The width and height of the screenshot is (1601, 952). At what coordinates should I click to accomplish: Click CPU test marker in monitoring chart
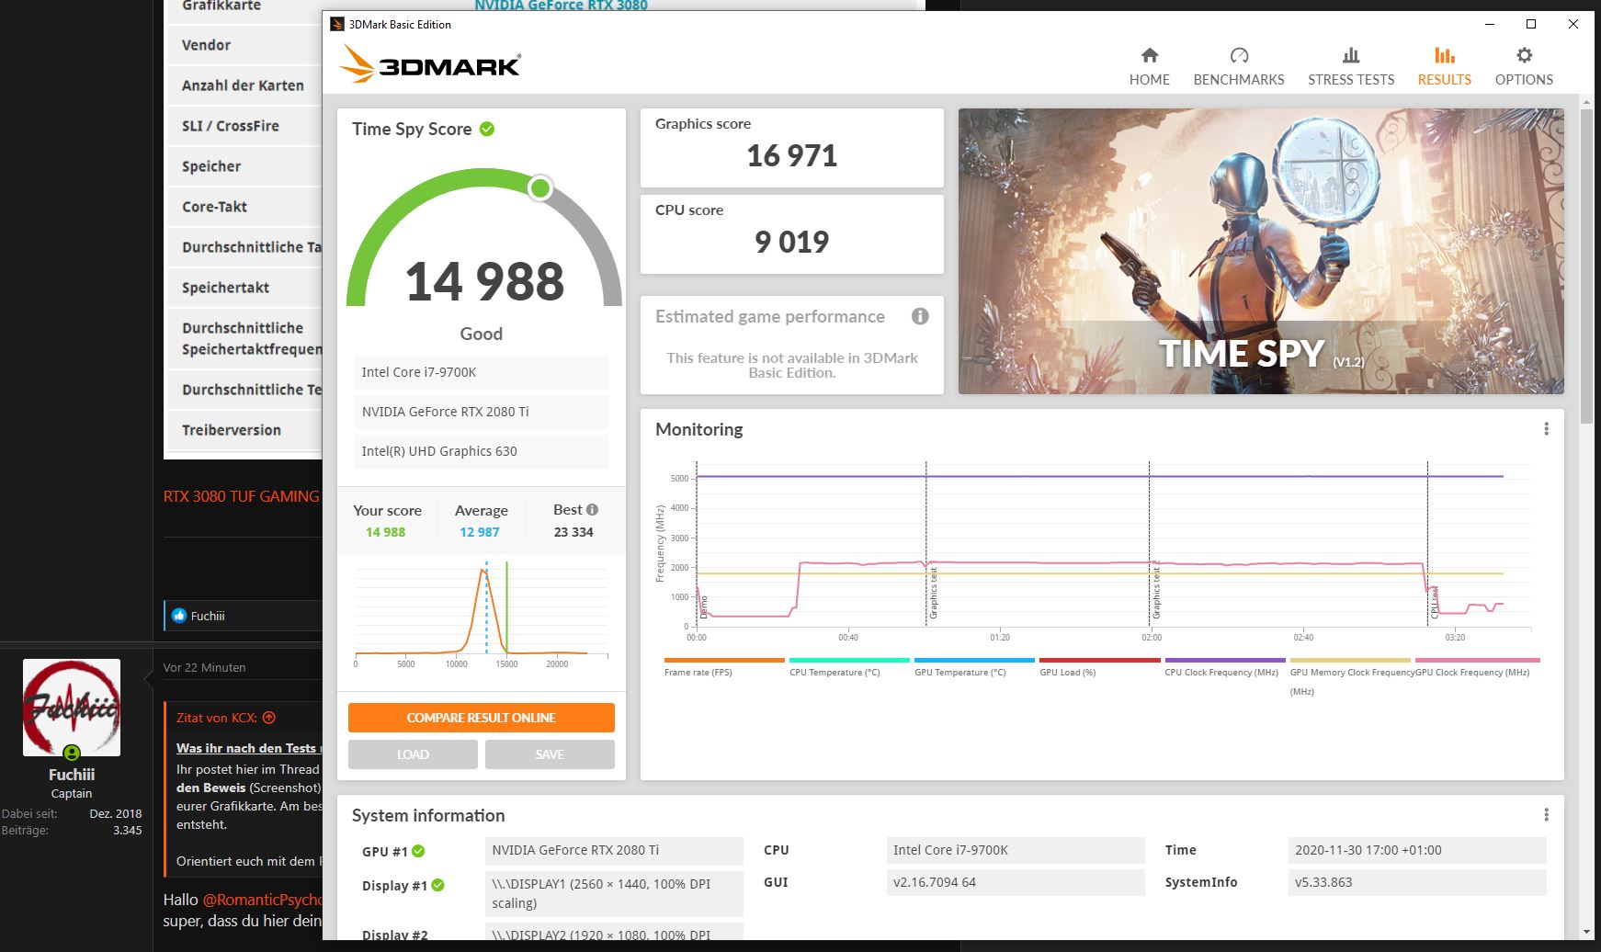tap(1434, 602)
